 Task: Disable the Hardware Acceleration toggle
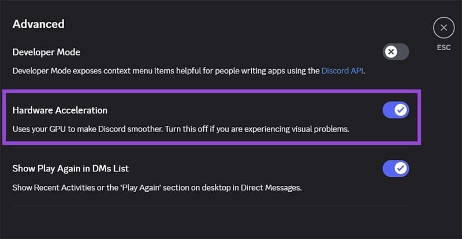pos(396,110)
